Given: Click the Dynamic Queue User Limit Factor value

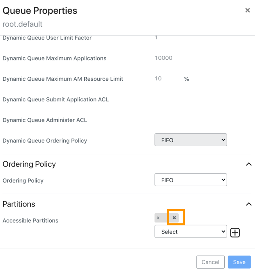Looking at the screenshot, I should 156,38.
